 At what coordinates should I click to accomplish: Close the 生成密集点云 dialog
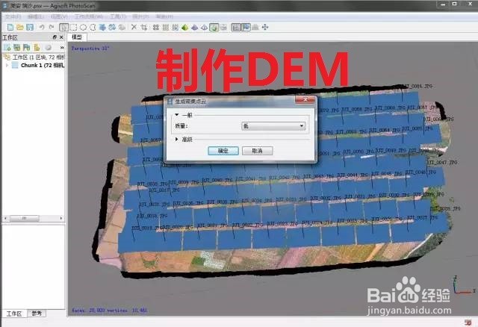(305, 100)
